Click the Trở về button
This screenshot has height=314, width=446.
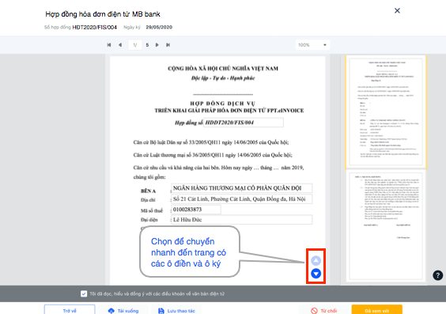70,310
